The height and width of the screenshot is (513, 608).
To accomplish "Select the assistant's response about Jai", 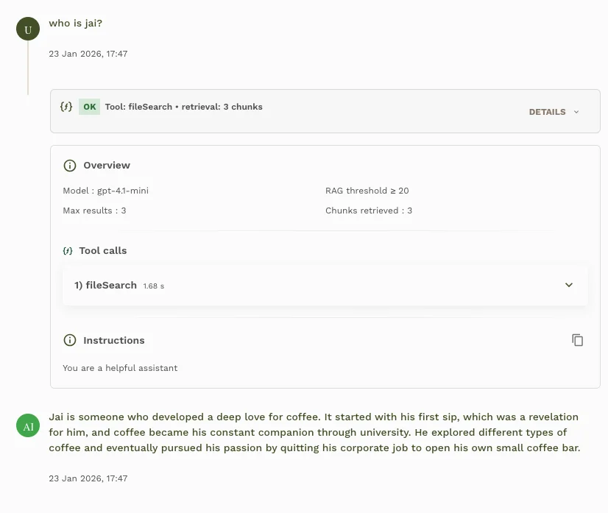I will point(314,432).
